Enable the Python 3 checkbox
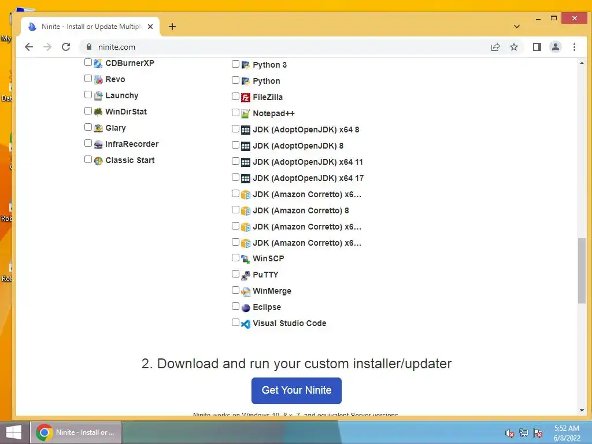The width and height of the screenshot is (592, 444). (235, 64)
